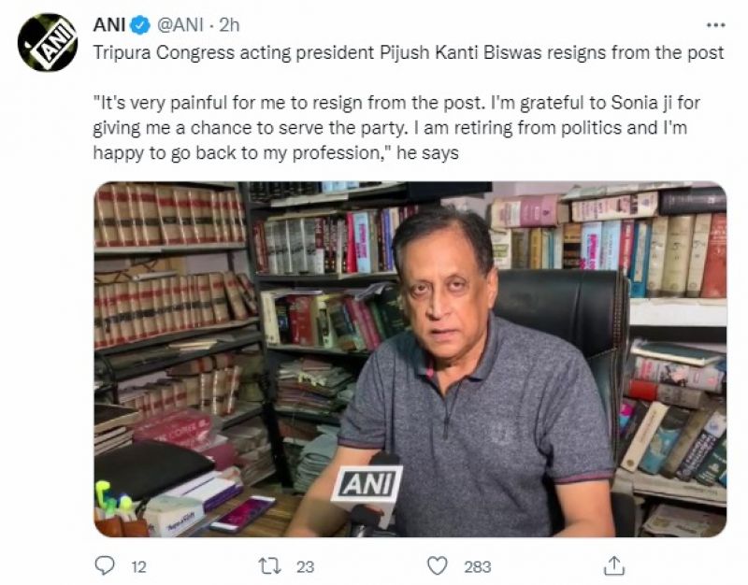Click the black office chair backrest

click(x=580, y=318)
